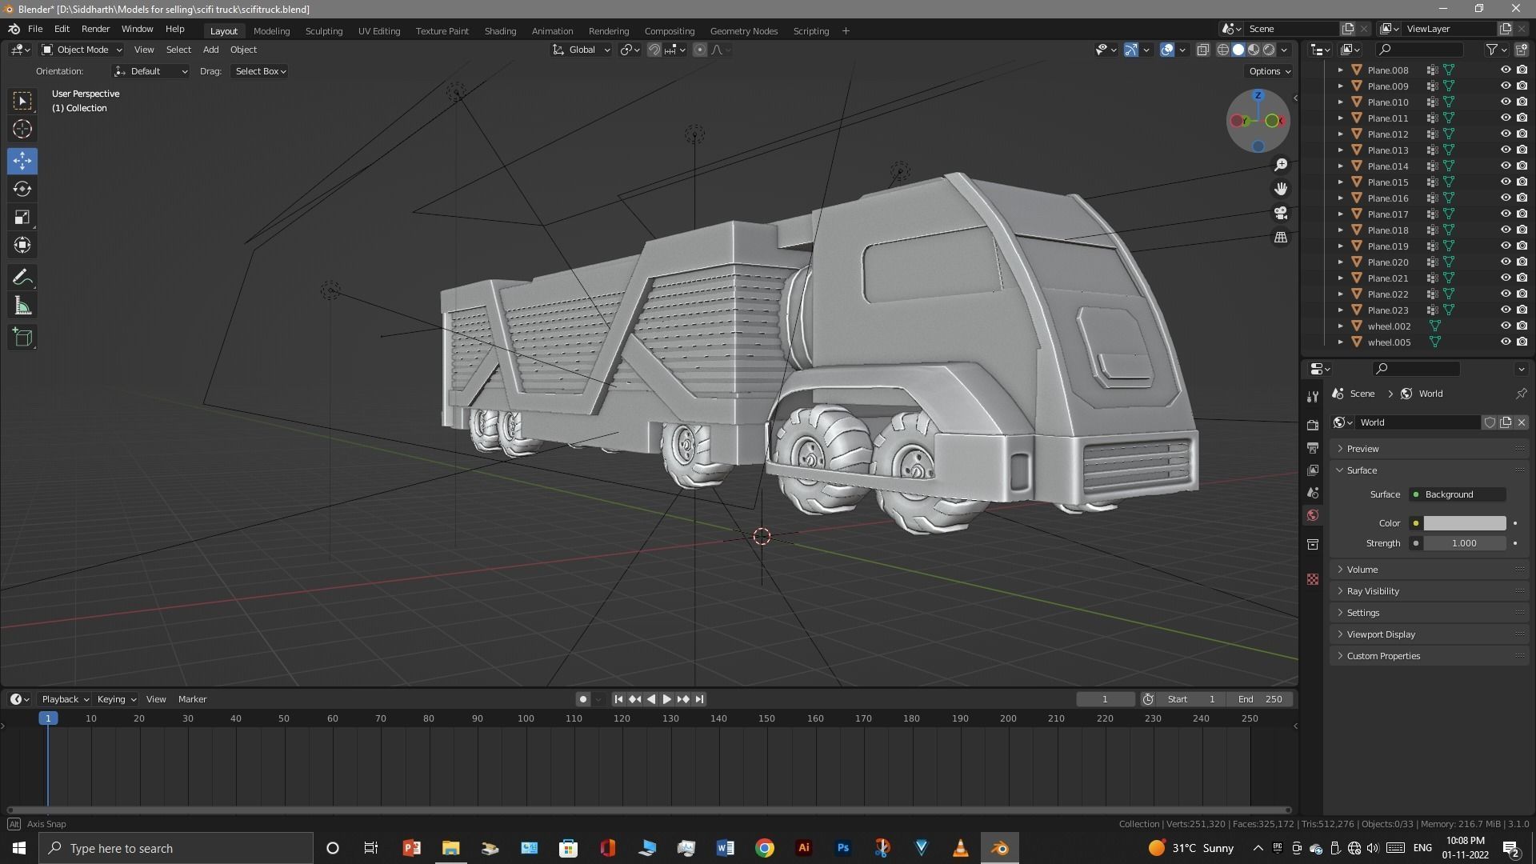Switch to the Shading workspace tab

(x=500, y=30)
